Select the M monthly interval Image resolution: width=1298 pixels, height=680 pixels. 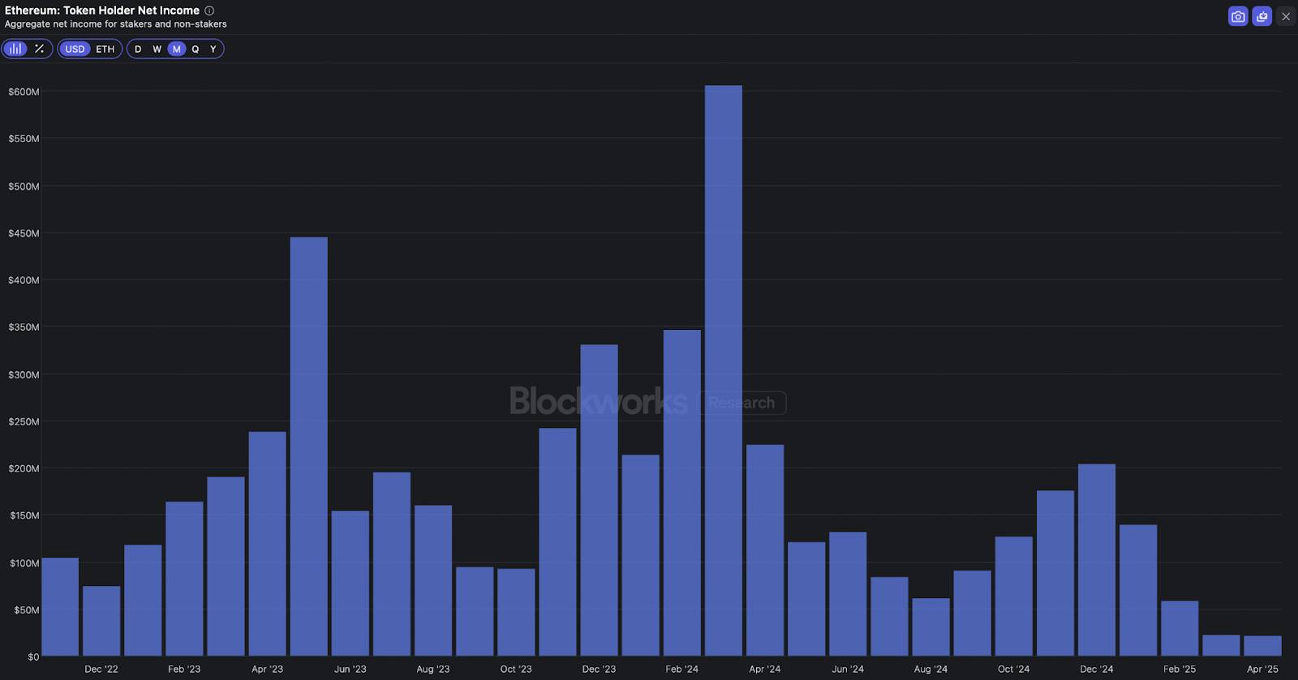176,49
